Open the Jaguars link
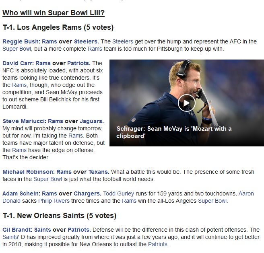 [91, 121]
